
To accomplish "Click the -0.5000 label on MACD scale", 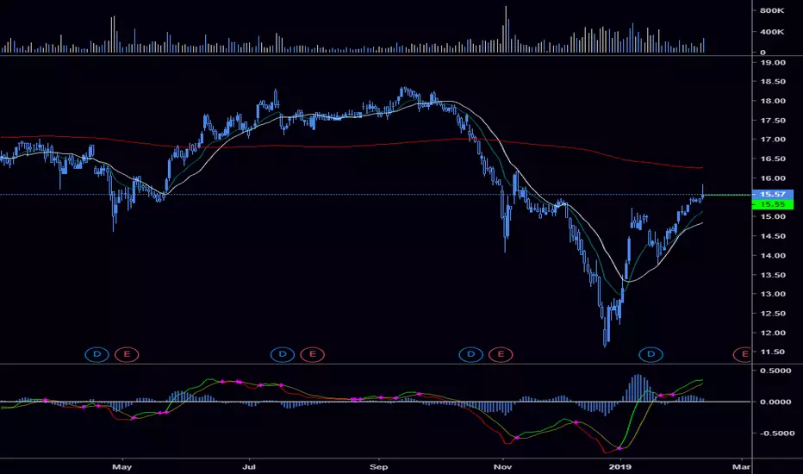I will tap(775, 433).
